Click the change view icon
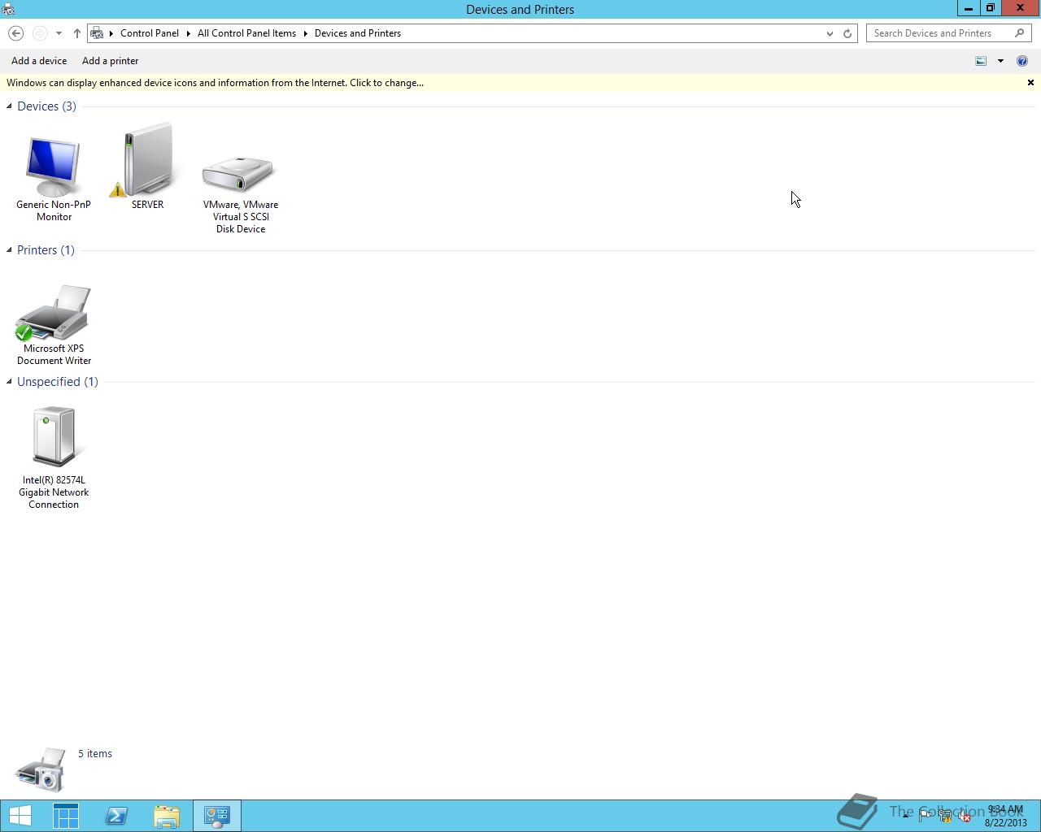1041x832 pixels. (x=981, y=61)
